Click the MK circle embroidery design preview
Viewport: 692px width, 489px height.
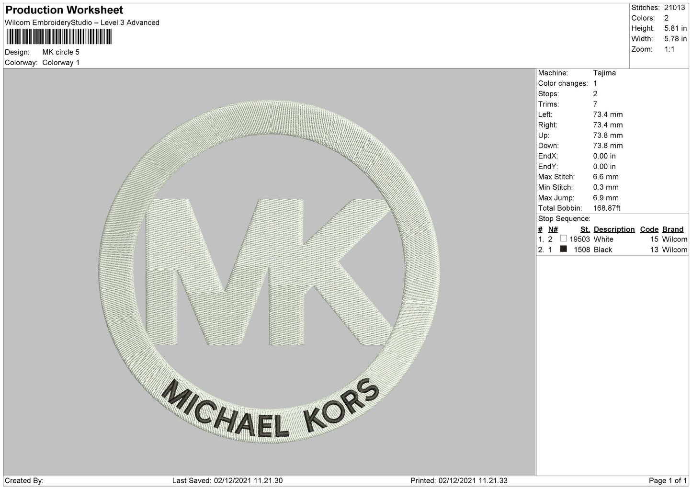pyautogui.click(x=268, y=271)
